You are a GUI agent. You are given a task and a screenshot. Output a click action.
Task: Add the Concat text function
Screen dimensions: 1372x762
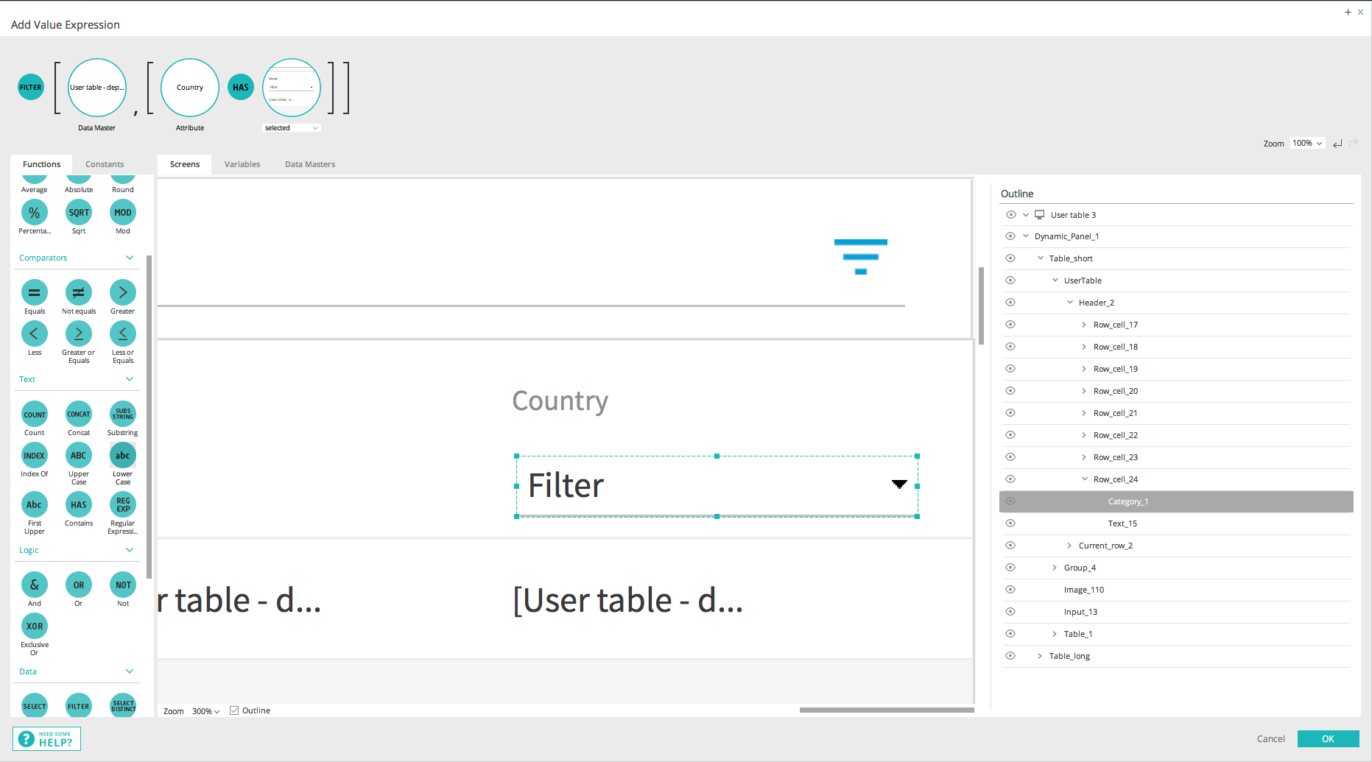pos(79,414)
